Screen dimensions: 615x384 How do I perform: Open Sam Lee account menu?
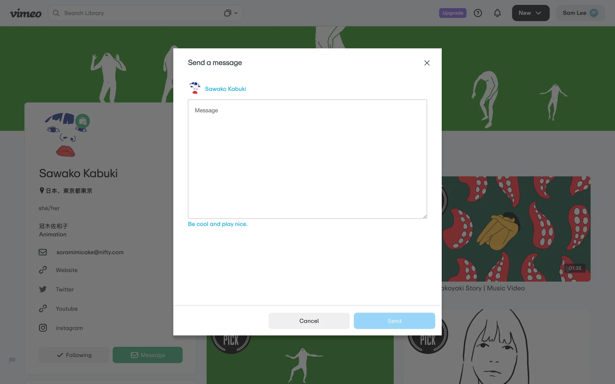pos(580,13)
